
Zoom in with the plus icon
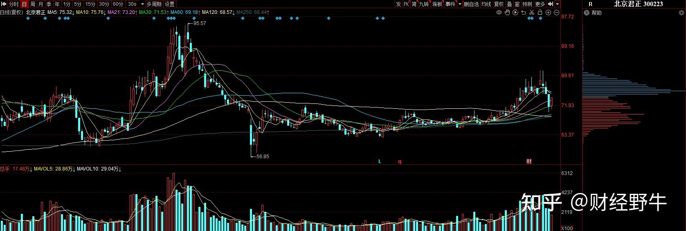[548, 13]
